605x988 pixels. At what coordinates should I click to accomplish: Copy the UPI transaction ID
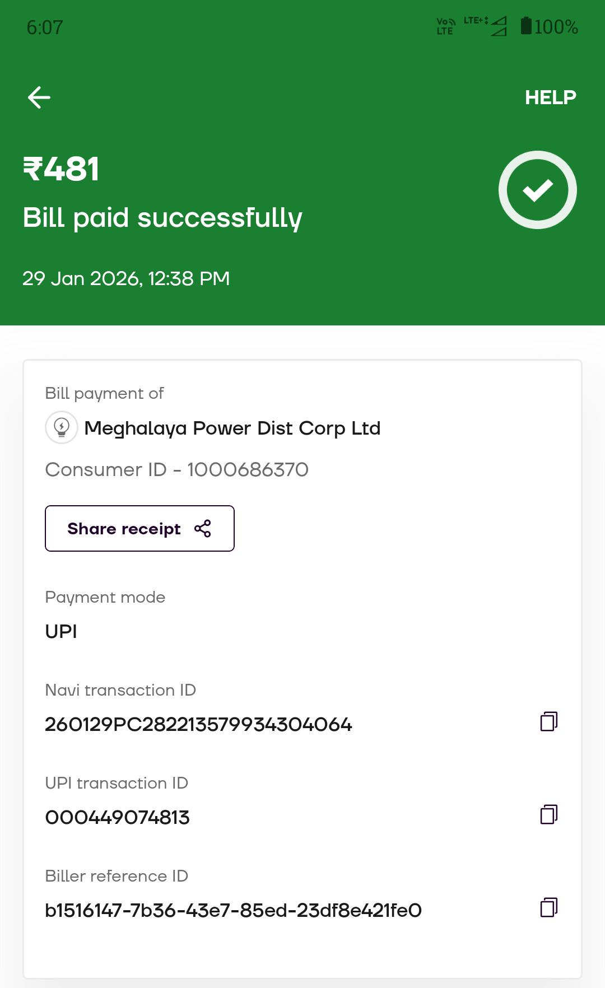548,814
